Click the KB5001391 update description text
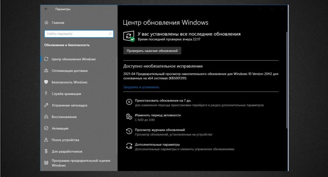The height and width of the screenshot is (177, 328). click(201, 76)
